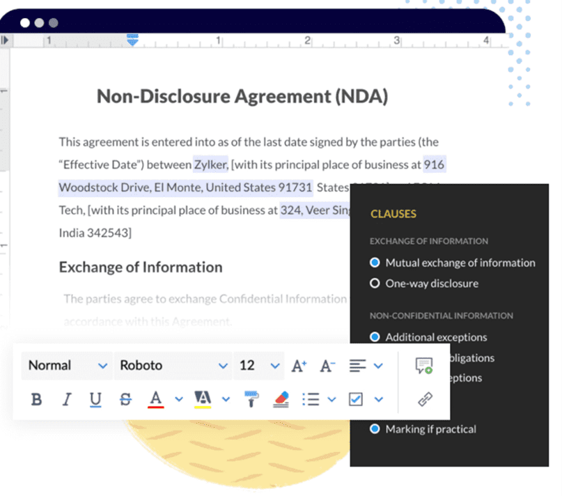This screenshot has height=496, width=562.
Task: Underline the selected text
Action: coord(95,399)
